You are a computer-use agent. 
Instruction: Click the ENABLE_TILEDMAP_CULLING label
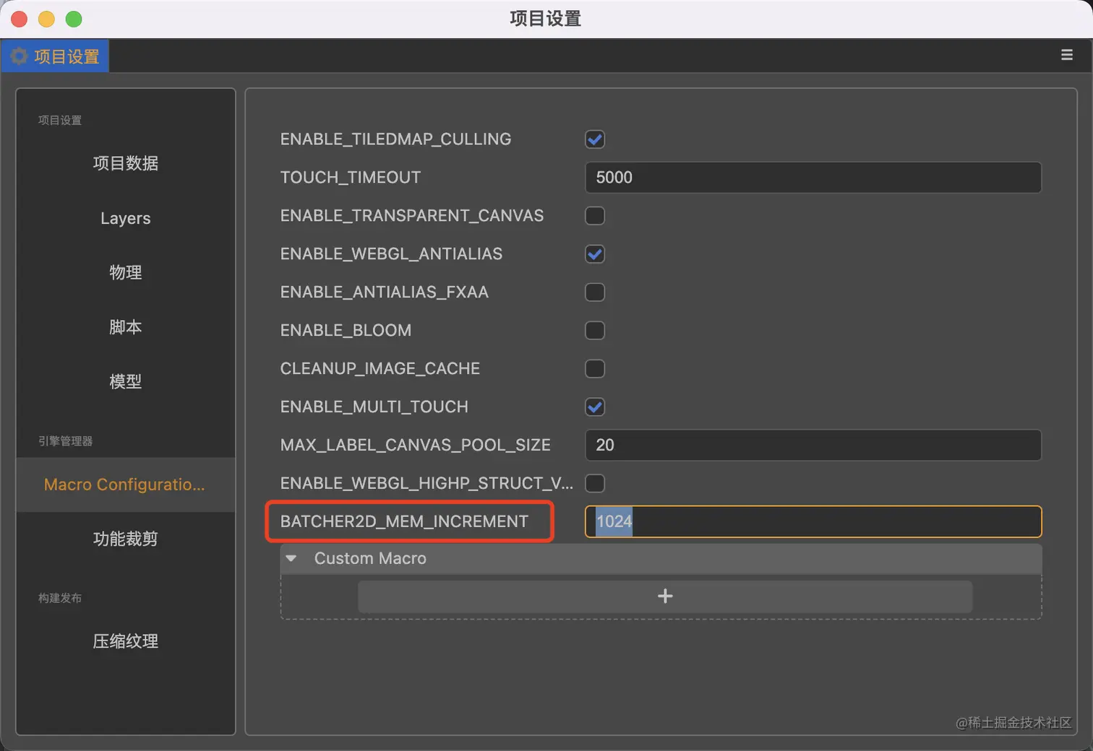[395, 139]
